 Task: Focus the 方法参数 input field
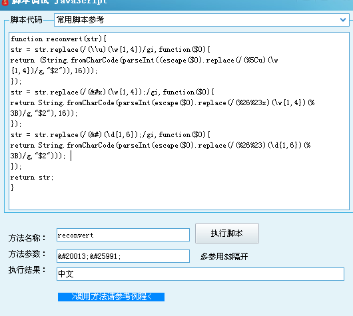123,256
